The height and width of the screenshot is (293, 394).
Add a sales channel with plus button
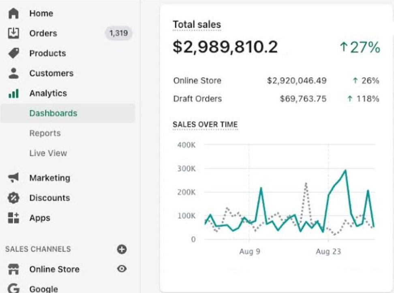point(122,249)
